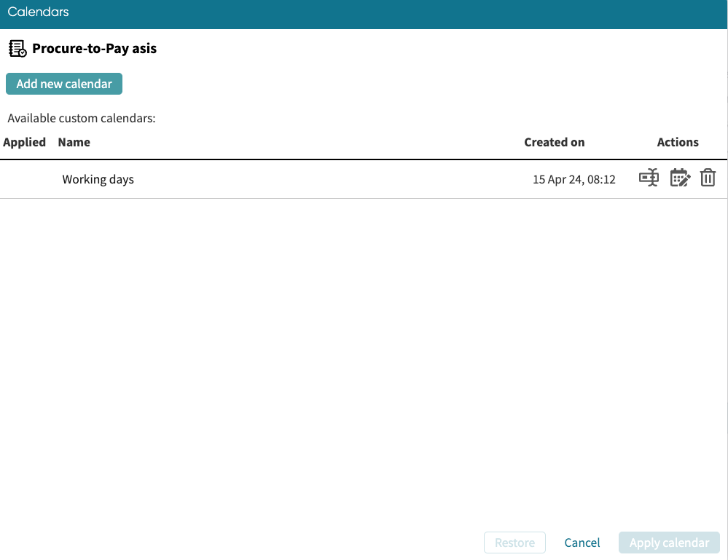
Task: Click the Applied column header
Action: pos(24,142)
